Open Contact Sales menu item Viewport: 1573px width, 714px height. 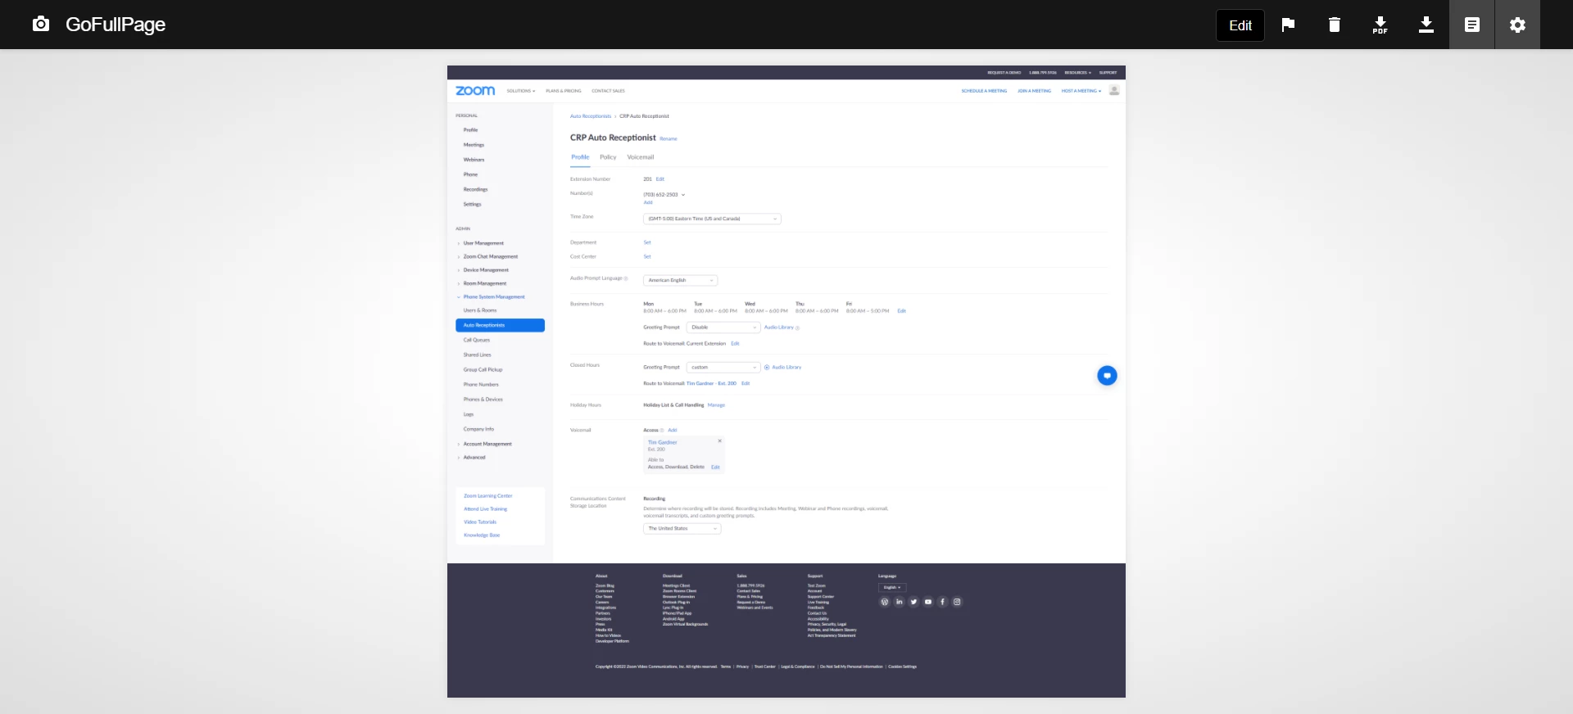coord(608,91)
